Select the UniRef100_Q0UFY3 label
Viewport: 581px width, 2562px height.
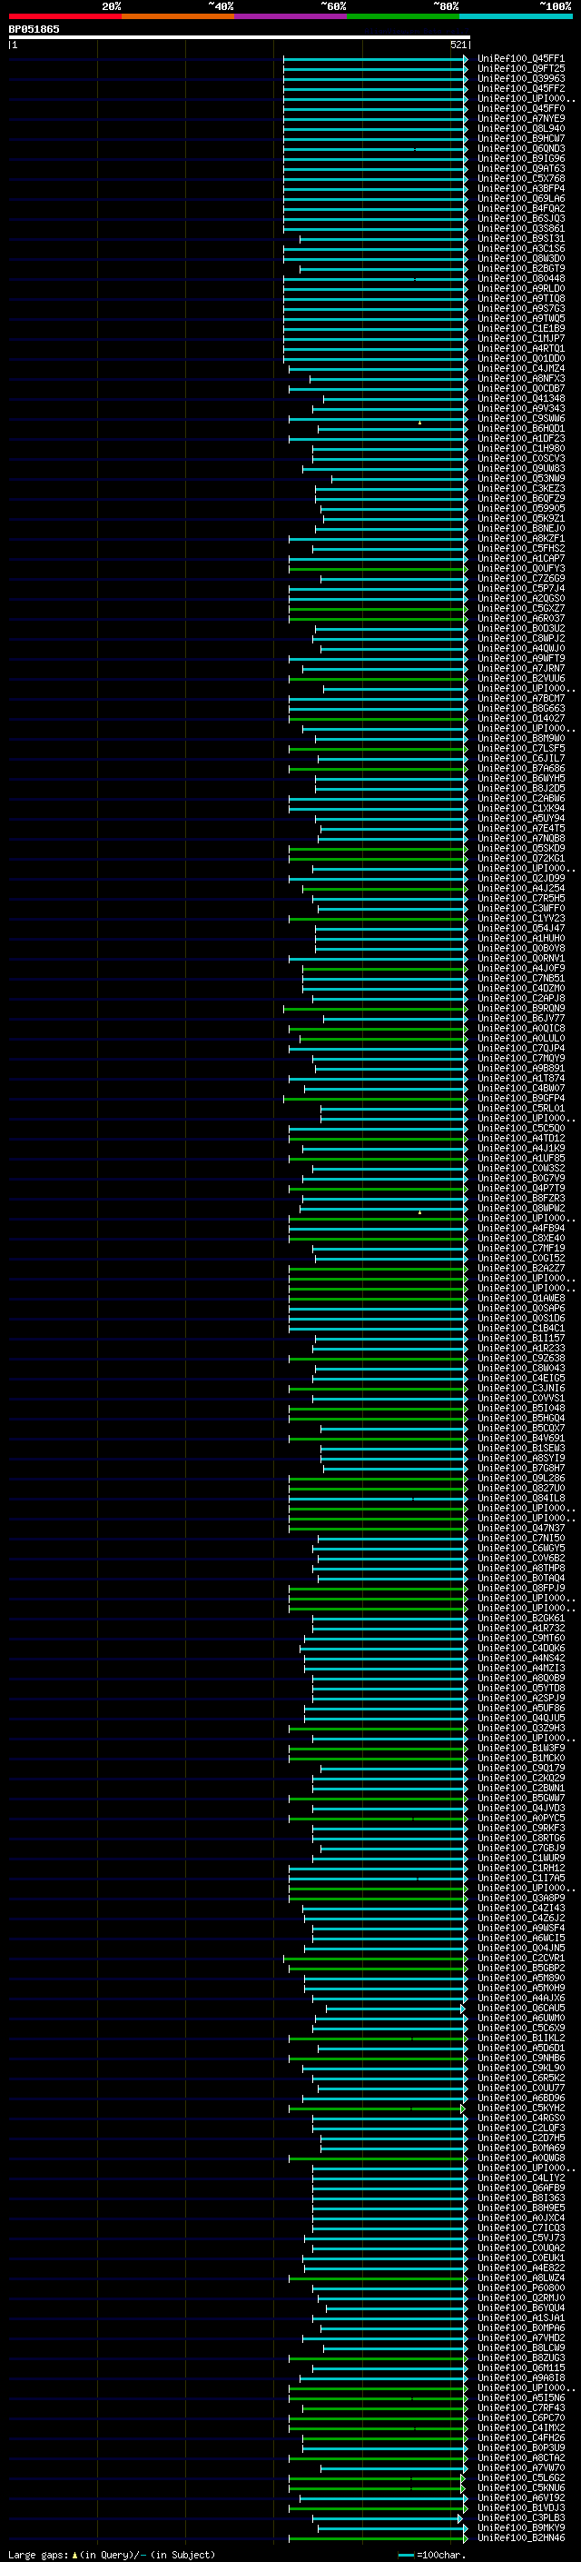click(x=520, y=568)
